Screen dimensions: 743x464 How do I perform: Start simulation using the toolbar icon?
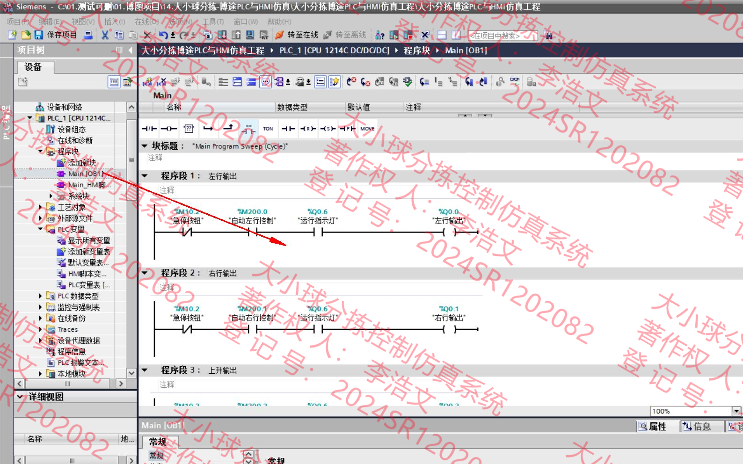click(250, 35)
